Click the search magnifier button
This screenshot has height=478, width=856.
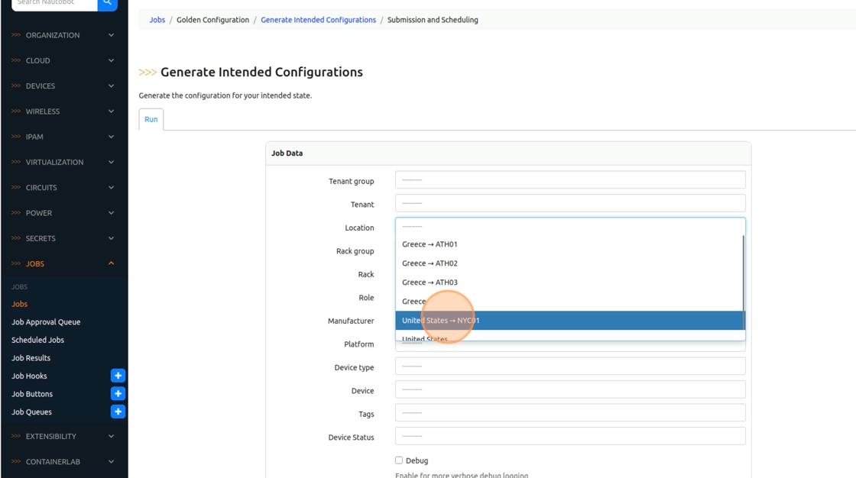pyautogui.click(x=107, y=3)
